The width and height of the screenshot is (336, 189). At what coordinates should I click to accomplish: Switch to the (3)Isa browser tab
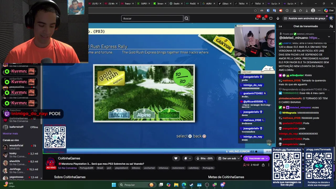click(225, 3)
